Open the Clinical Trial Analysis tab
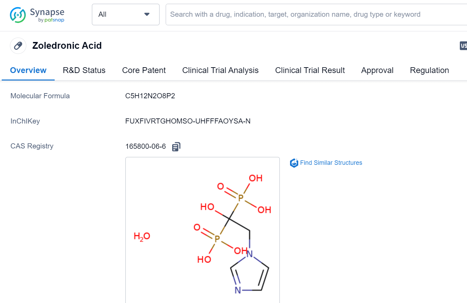 220,70
